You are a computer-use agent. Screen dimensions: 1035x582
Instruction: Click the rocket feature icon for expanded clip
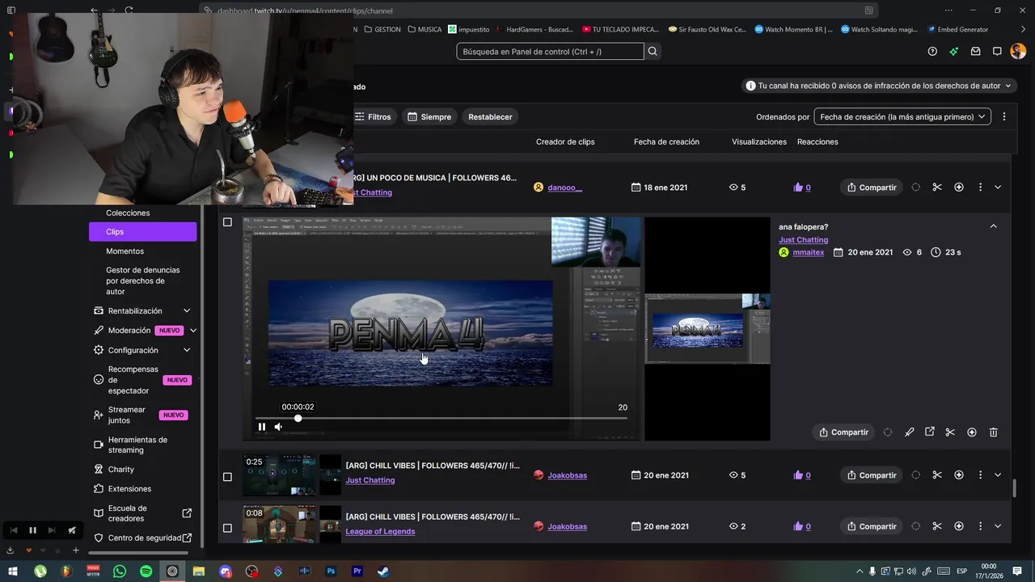910,432
